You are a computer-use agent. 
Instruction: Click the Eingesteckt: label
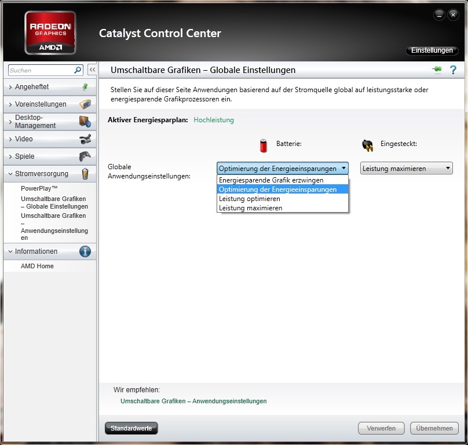point(398,144)
